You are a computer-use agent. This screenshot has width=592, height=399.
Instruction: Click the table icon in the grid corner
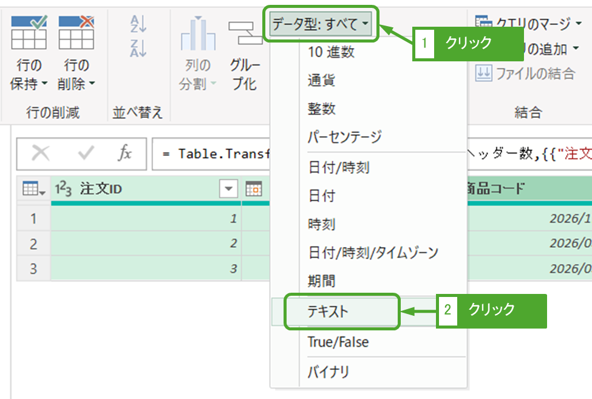[x=33, y=189]
